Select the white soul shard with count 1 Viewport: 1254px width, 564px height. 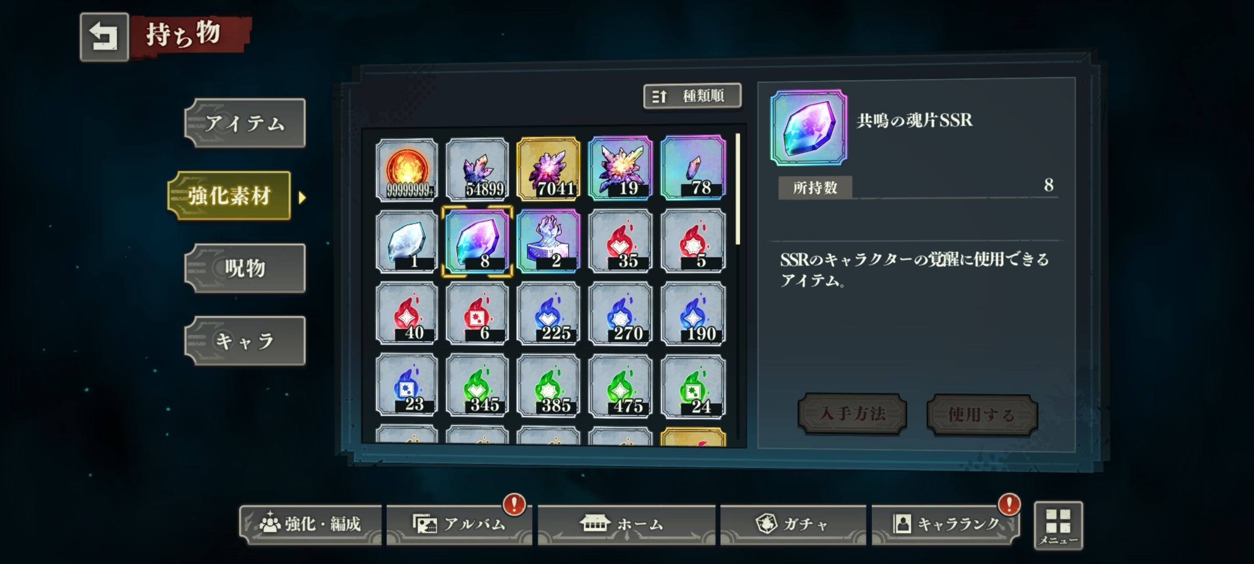click(407, 242)
